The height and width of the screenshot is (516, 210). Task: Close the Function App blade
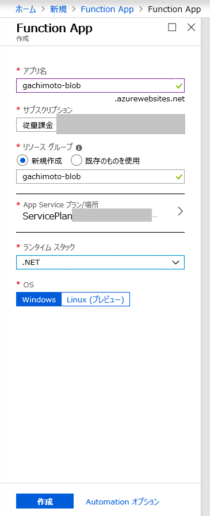click(191, 27)
